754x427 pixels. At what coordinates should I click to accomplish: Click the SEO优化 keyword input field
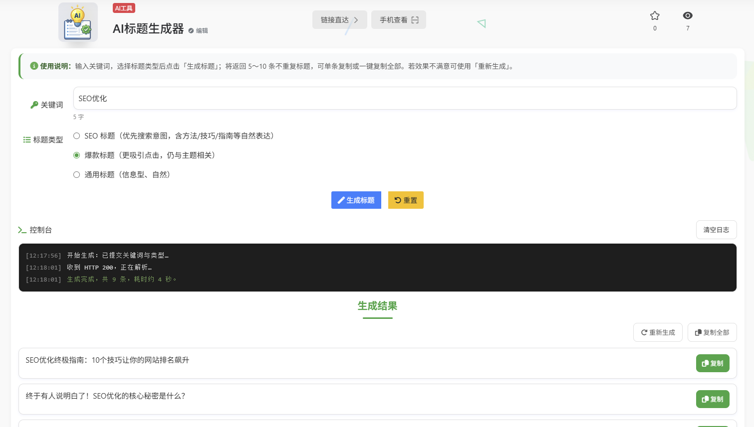404,98
